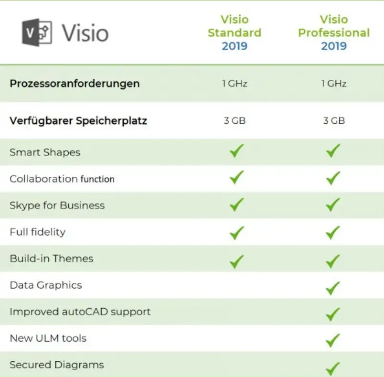Viewport: 384px width, 377px height.
Task: Click Full fidelity checkmark under Standard column
Action: point(236,233)
